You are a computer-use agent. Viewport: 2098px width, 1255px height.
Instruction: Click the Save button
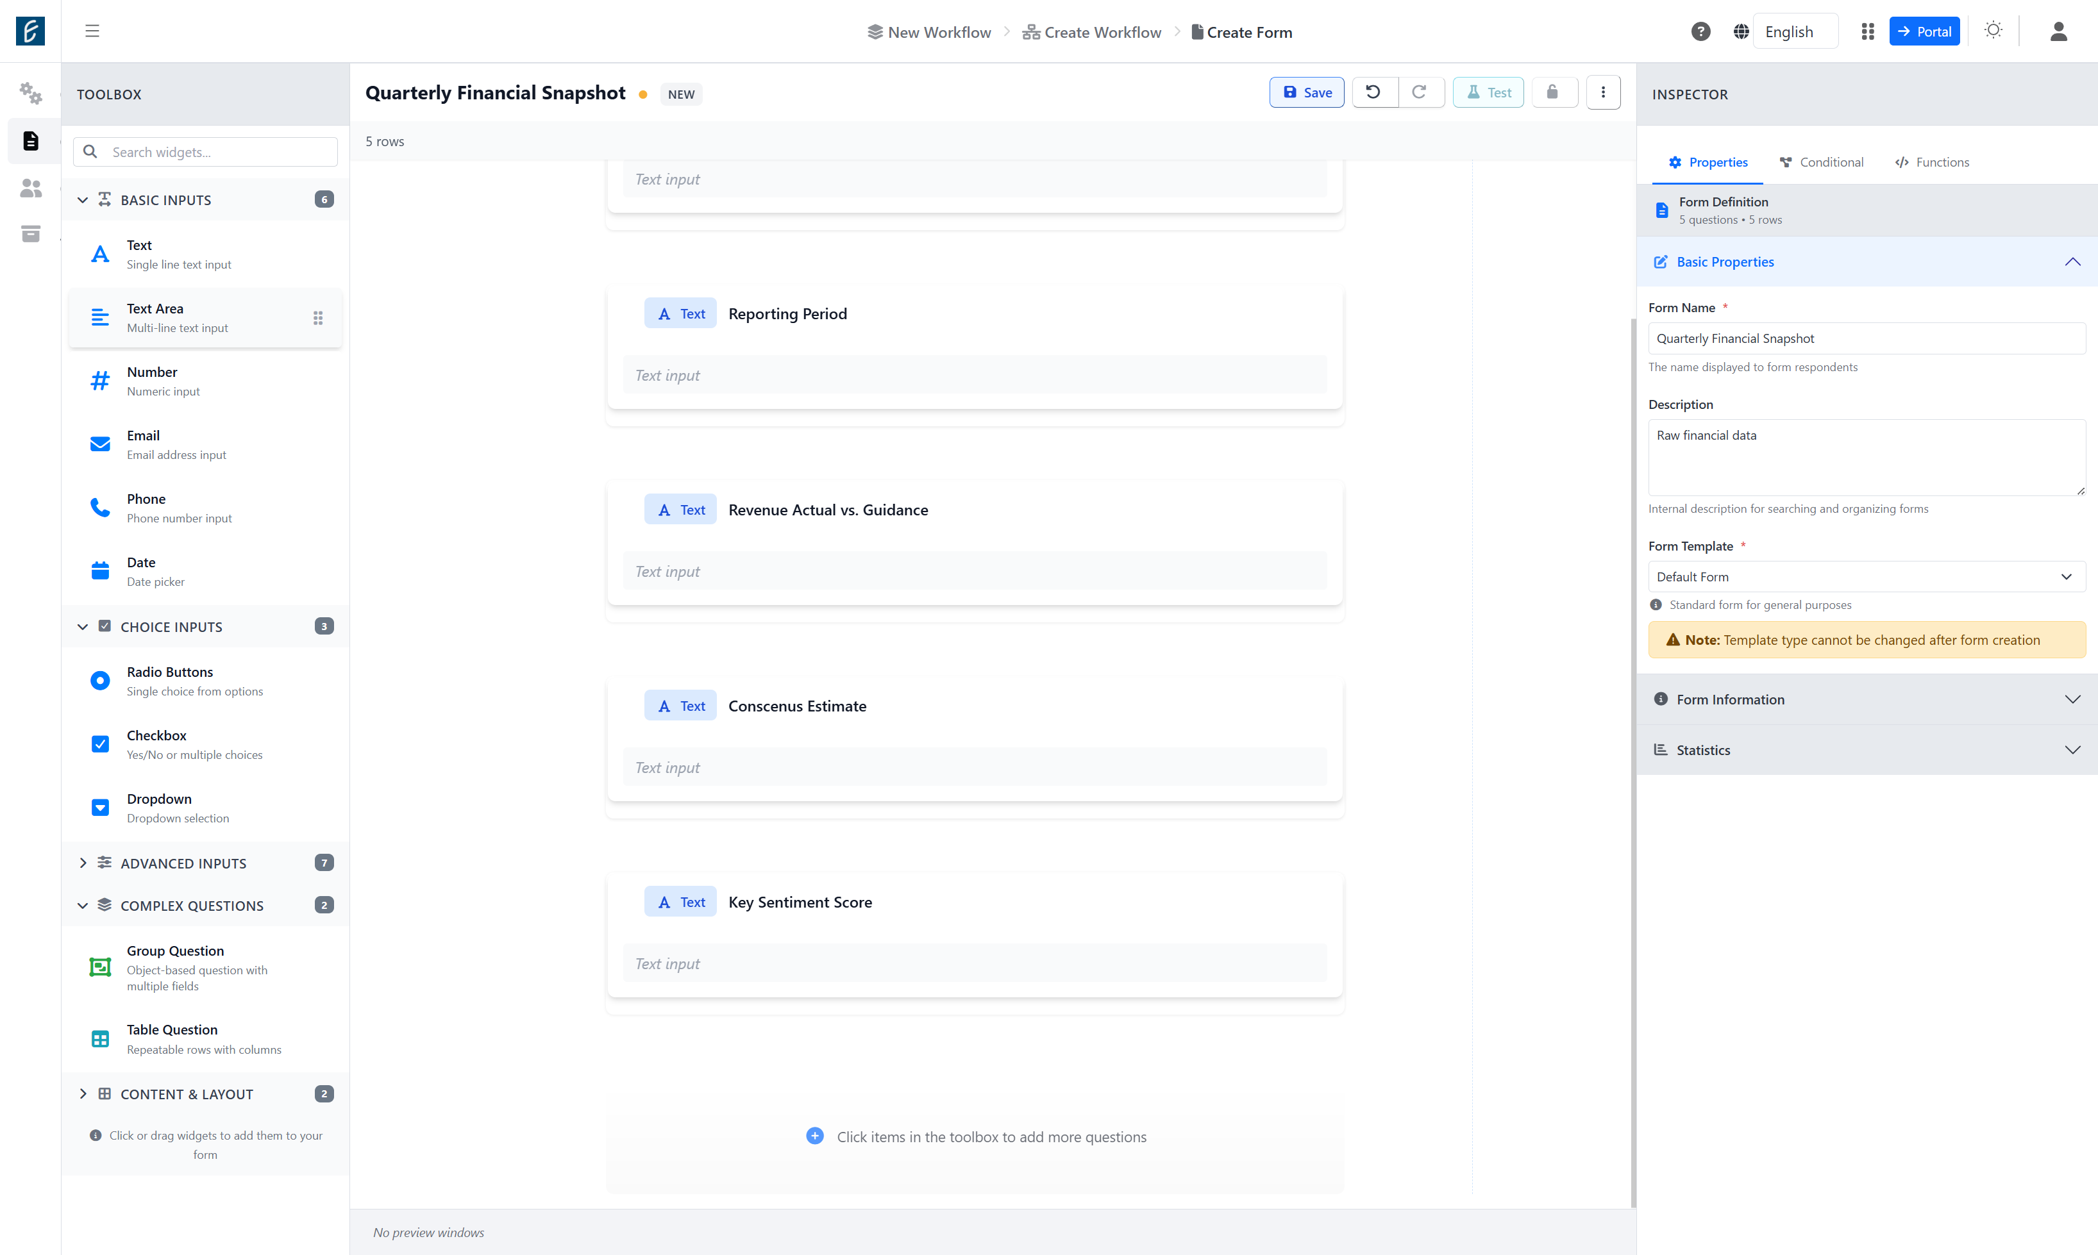click(1307, 92)
